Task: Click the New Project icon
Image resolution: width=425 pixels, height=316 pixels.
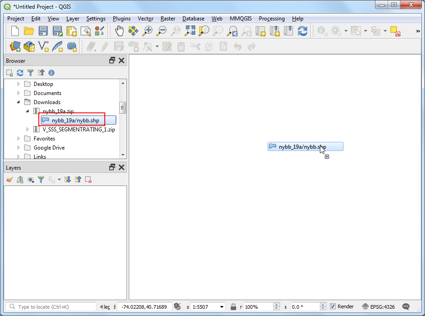Action: [15, 31]
